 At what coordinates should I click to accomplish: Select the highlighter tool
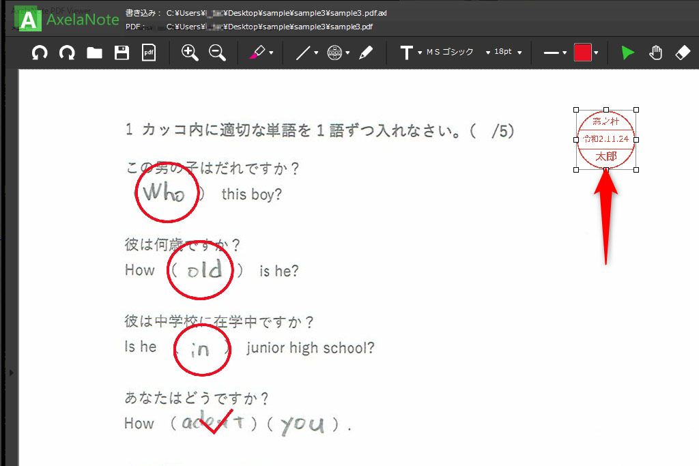pos(258,53)
